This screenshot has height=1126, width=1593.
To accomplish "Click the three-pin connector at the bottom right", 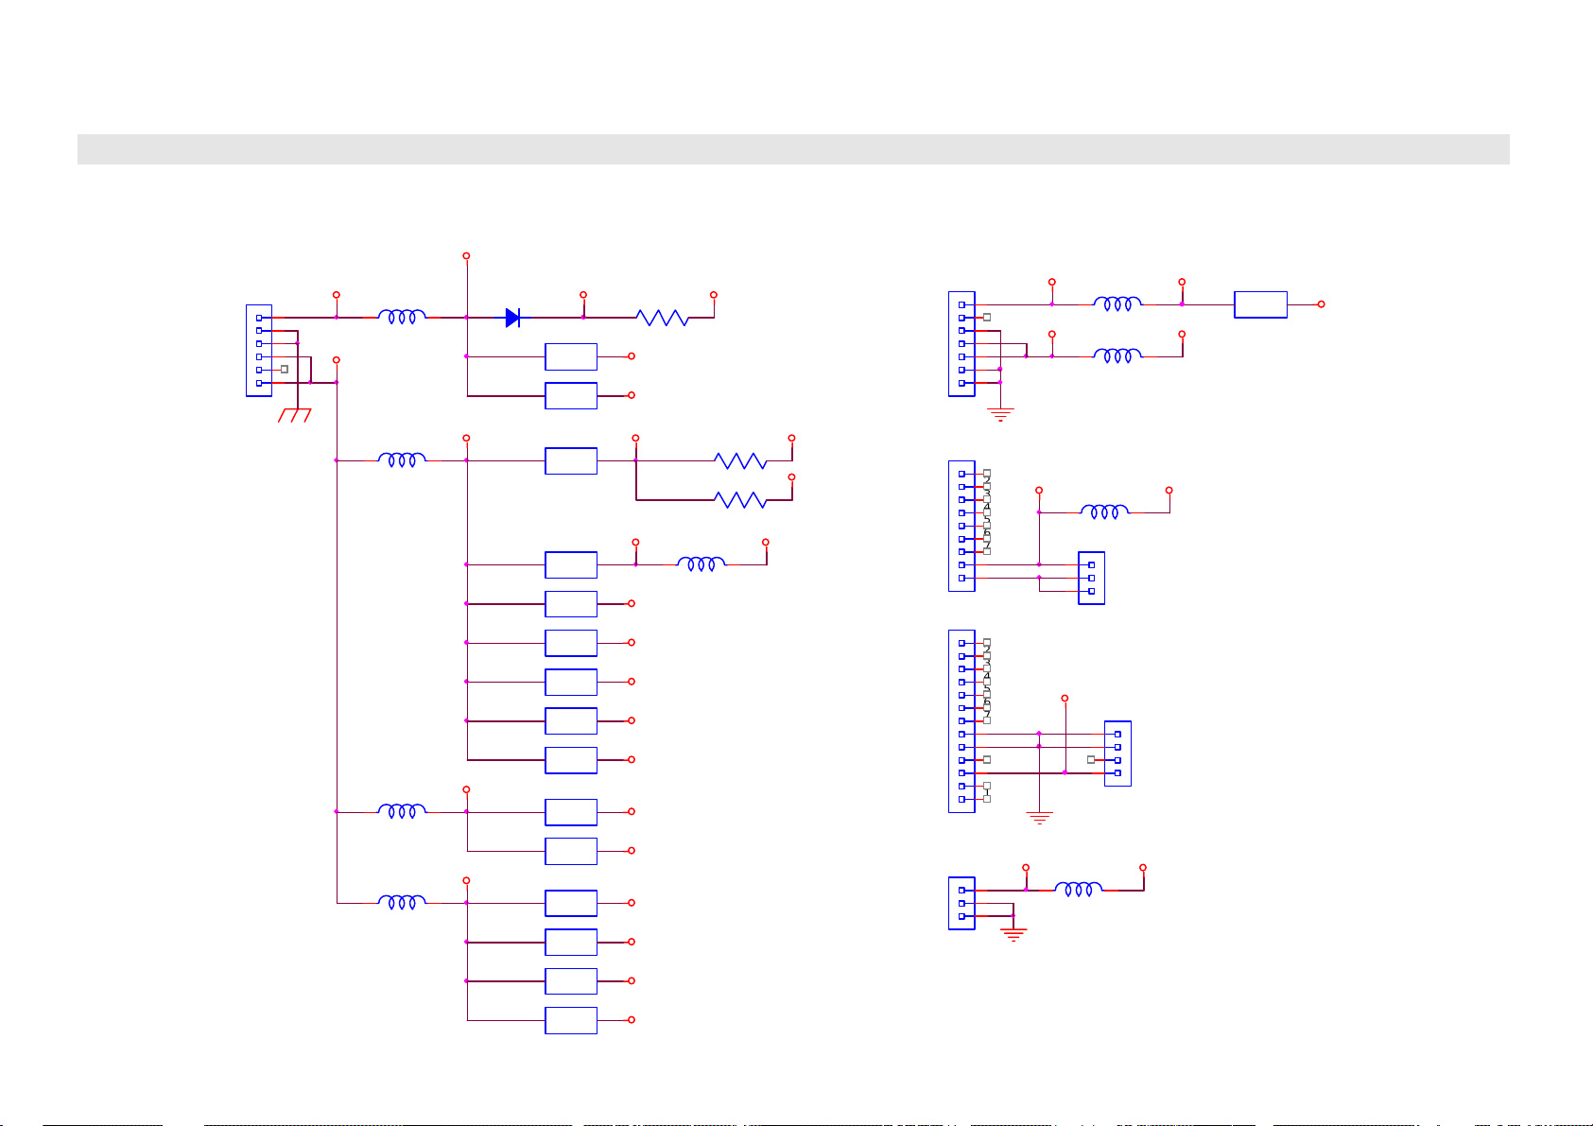I will (x=961, y=903).
